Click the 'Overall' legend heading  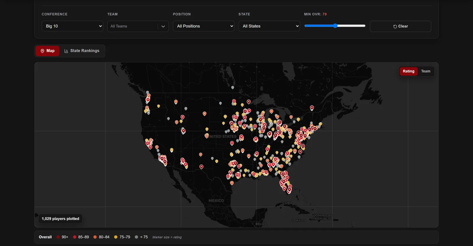(45, 237)
